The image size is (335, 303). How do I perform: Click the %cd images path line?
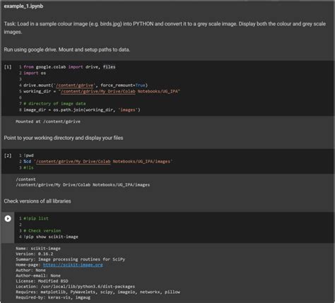click(98, 162)
